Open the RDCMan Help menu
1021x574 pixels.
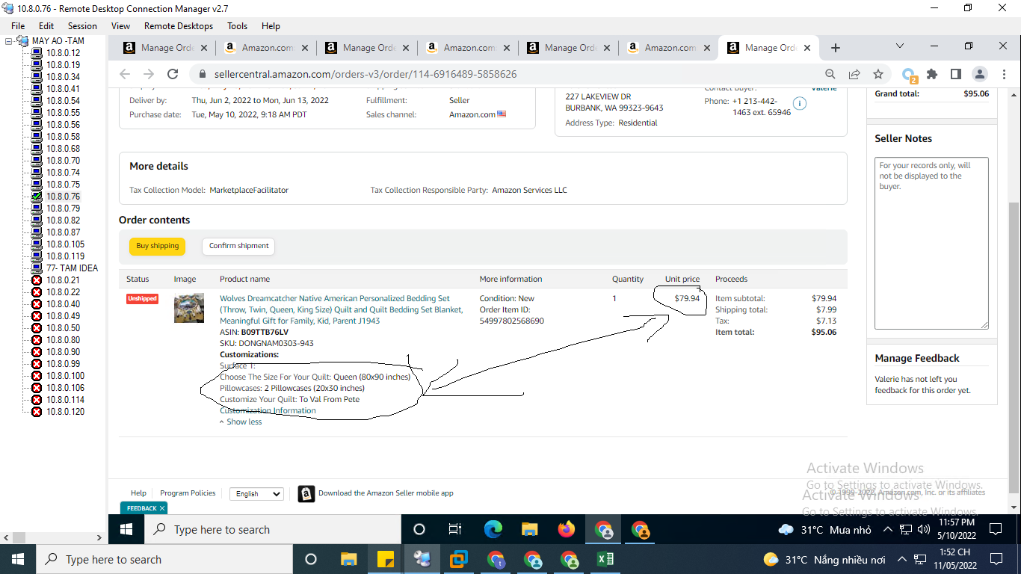[271, 25]
